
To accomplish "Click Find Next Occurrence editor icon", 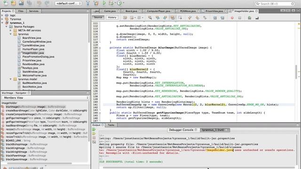I will [x=165, y=18].
